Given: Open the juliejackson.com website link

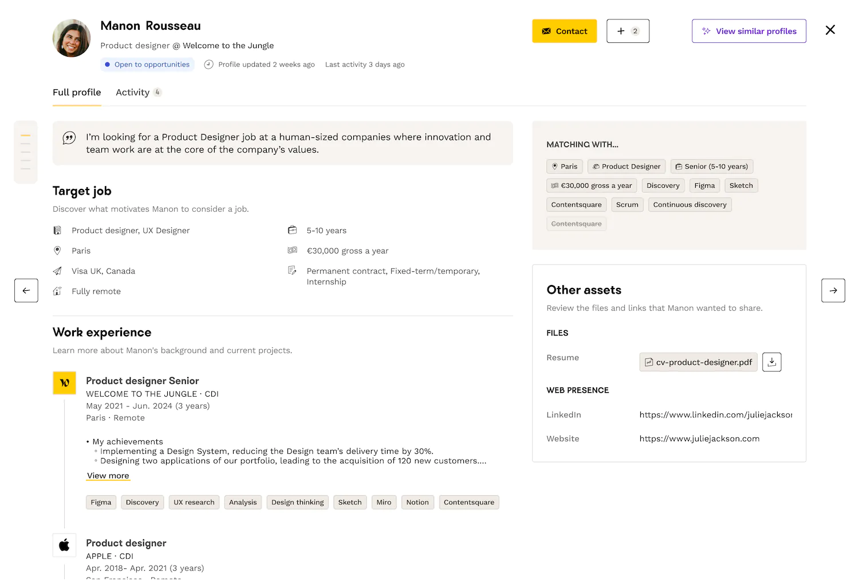Looking at the screenshot, I should pos(699,438).
